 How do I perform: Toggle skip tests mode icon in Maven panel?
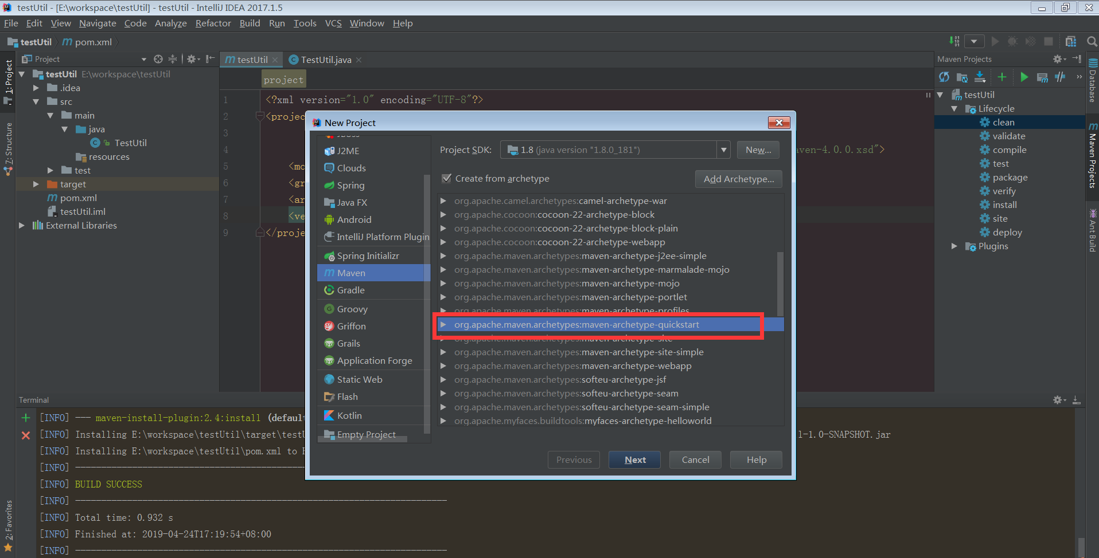point(1060,77)
